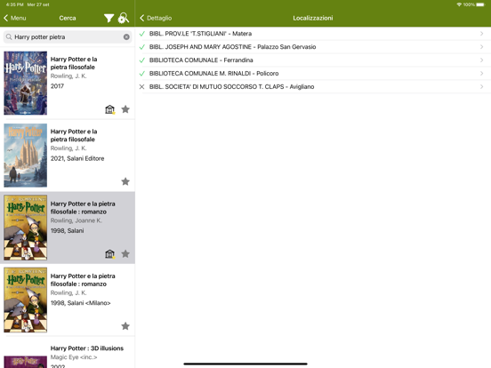Select author Rowling, Joanne K.

(76, 220)
